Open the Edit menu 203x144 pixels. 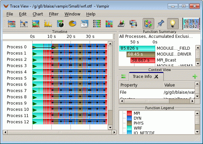coord(23,14)
